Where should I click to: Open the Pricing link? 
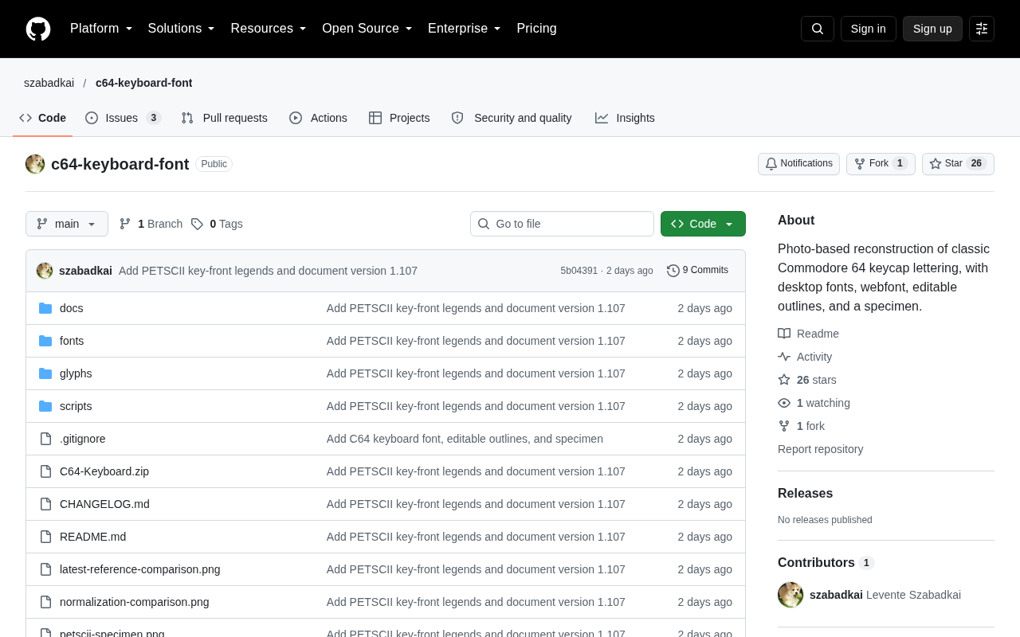click(536, 29)
